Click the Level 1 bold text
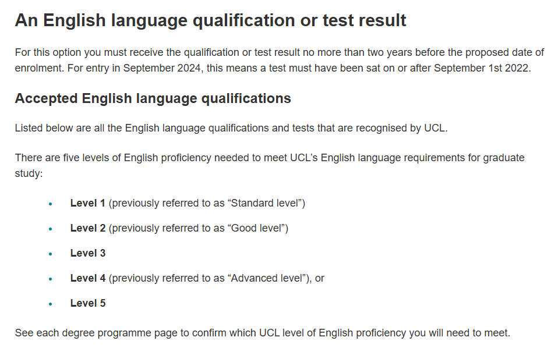The image size is (551, 348). [88, 203]
